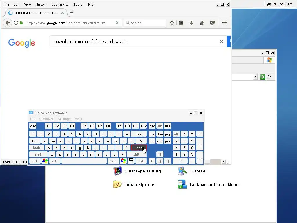Toggle the slk scroll lock key

[160, 126]
